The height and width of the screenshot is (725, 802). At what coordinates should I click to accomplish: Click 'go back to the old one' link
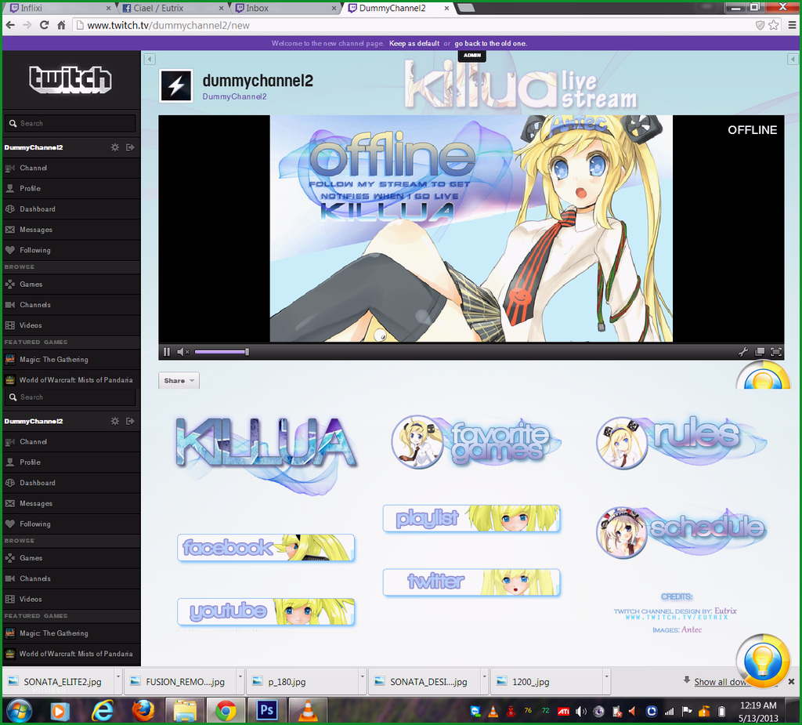click(x=490, y=44)
